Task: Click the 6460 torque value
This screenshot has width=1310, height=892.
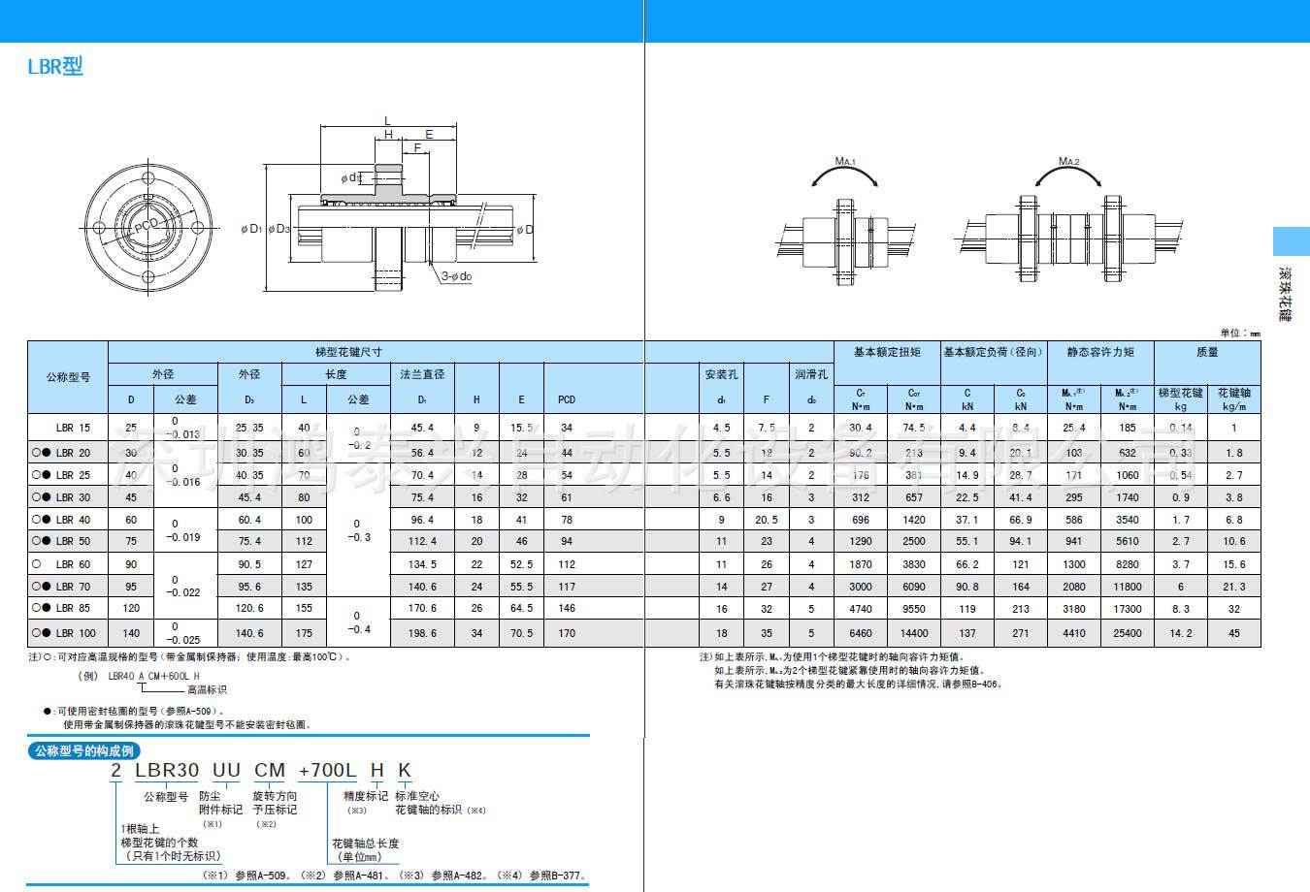Action: [x=861, y=633]
